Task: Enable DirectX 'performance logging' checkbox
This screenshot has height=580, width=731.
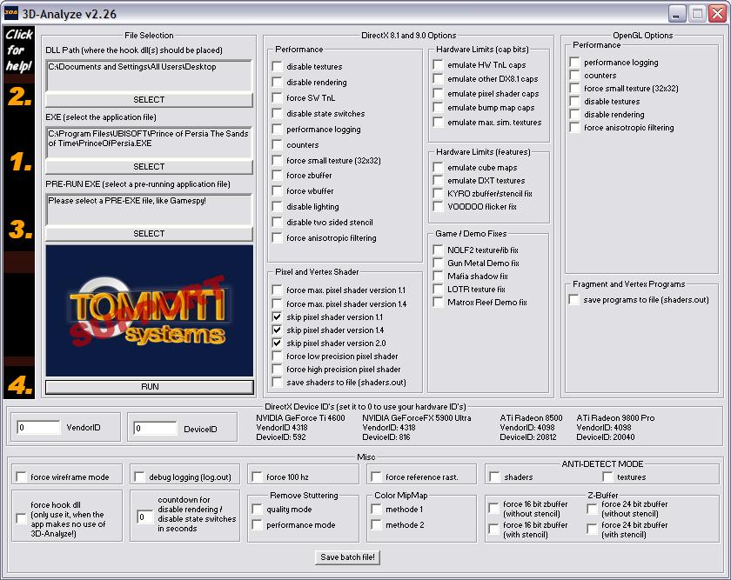Action: 278,129
